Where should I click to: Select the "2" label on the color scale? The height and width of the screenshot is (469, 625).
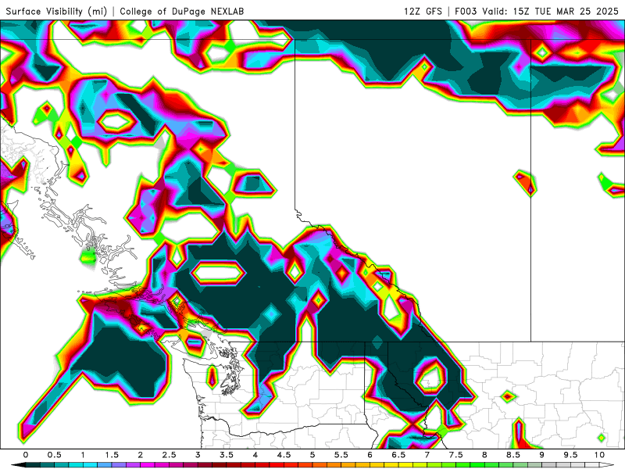(141, 455)
